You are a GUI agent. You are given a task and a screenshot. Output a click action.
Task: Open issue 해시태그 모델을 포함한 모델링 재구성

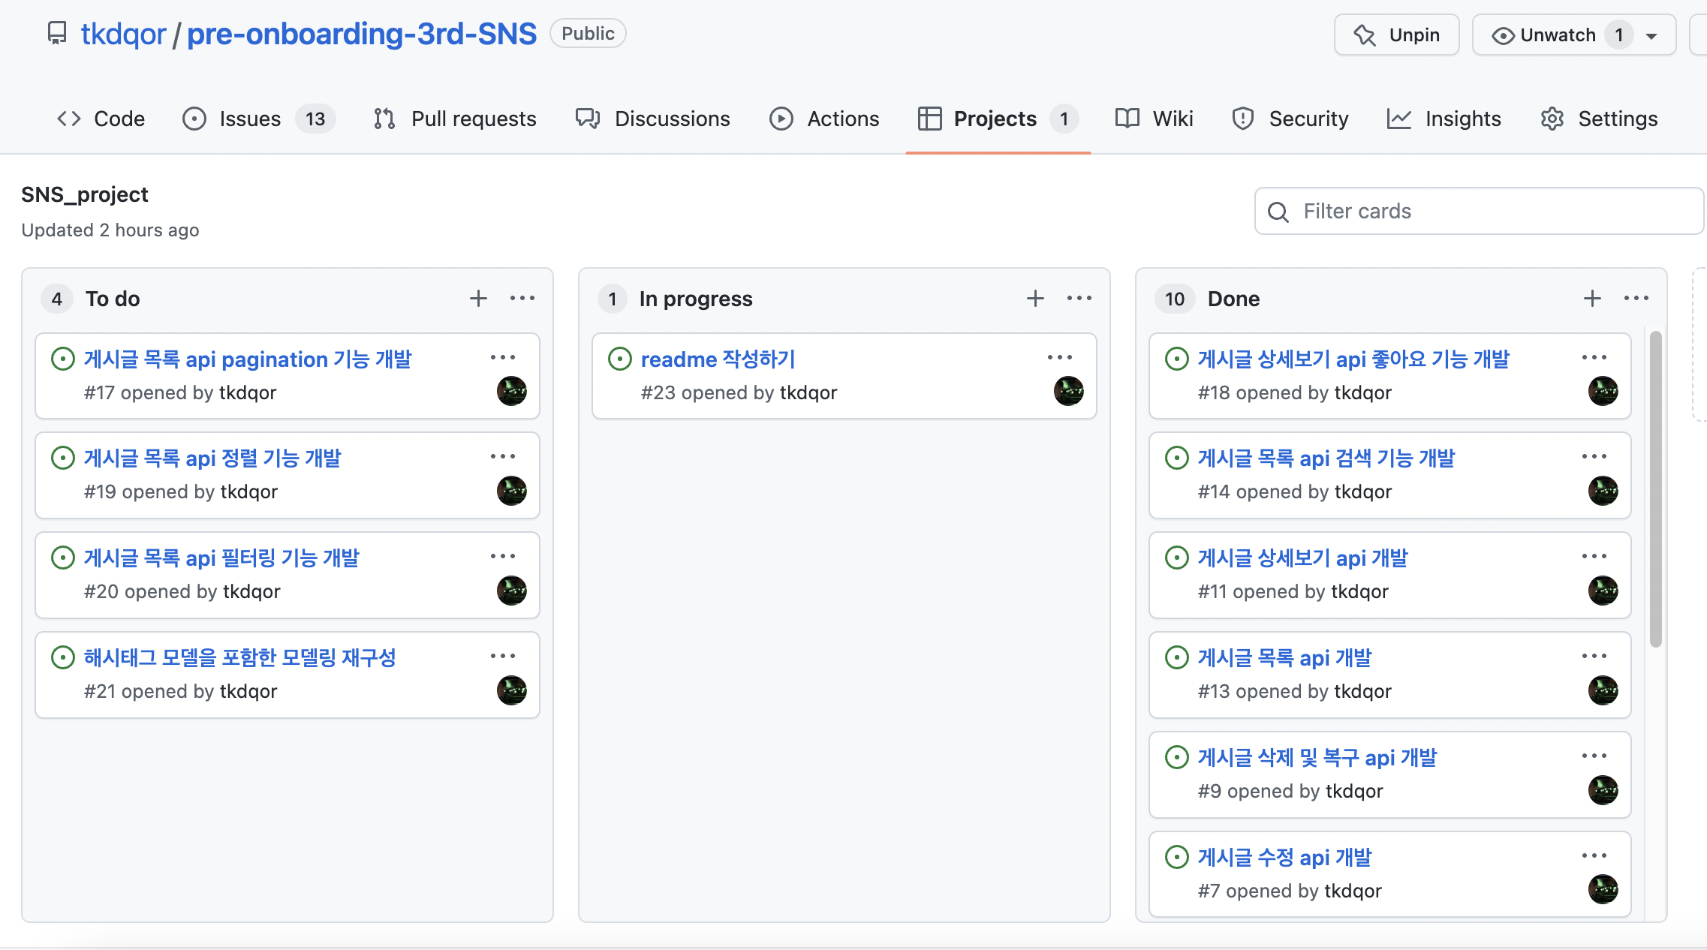click(239, 658)
